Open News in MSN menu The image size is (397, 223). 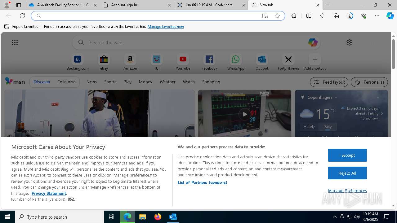pos(91,82)
